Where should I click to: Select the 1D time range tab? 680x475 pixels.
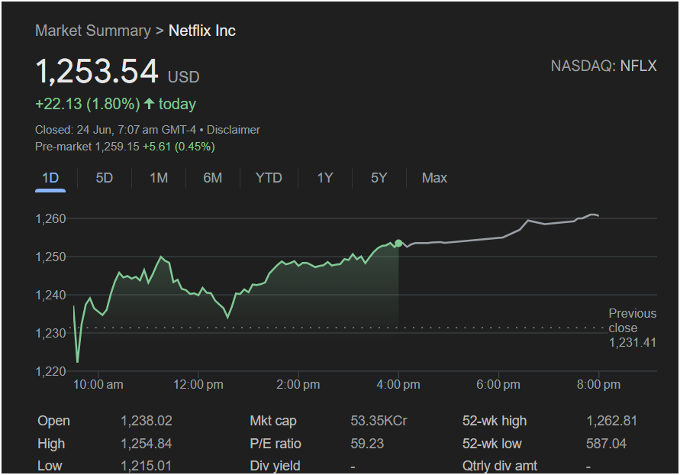tap(50, 178)
